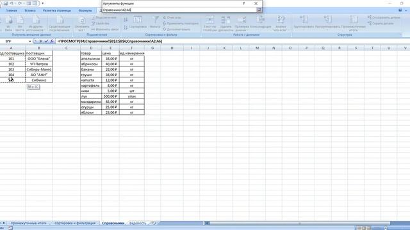Click Properties (Свойства) in Connections group
Image resolution: width=410 pixels, height=230 pixels.
101,23
